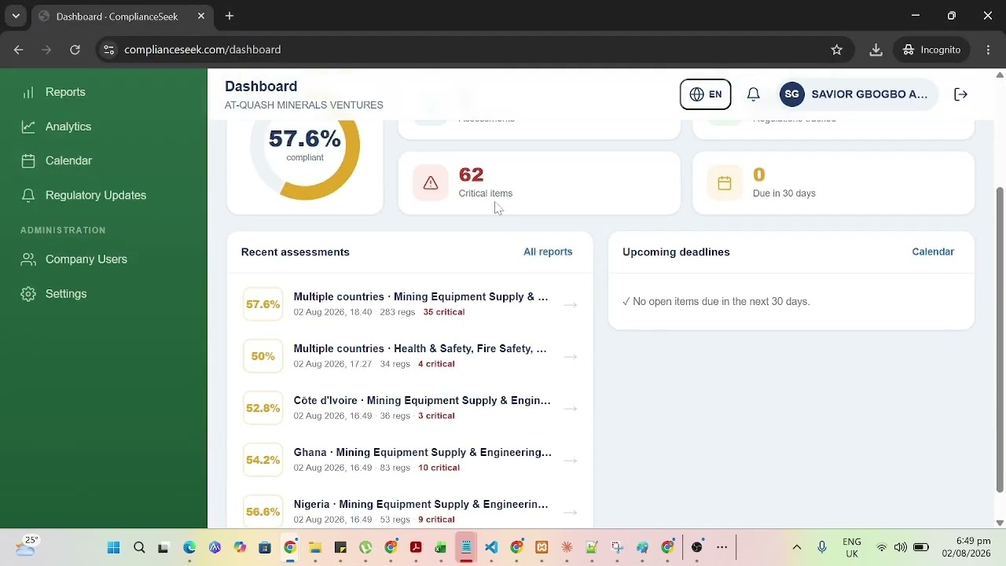Open the tab search dropdown
This screenshot has width=1006, height=566.
tap(16, 16)
